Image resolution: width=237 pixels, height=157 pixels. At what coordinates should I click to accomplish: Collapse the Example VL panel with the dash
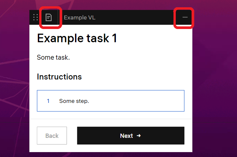[185, 17]
